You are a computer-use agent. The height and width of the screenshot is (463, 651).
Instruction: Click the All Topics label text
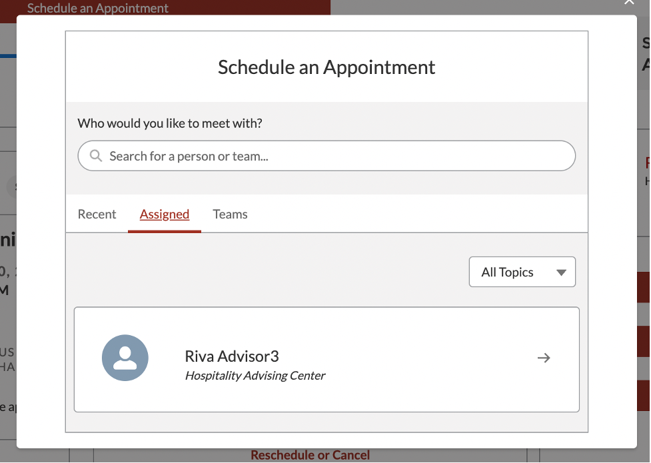click(507, 272)
